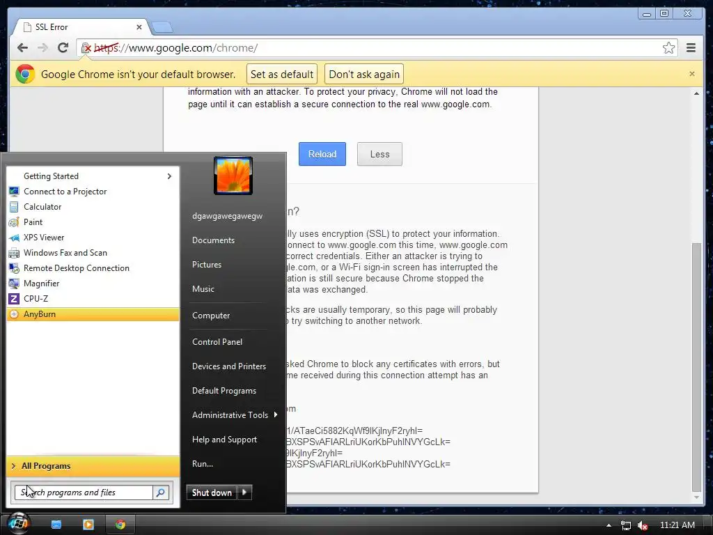The width and height of the screenshot is (713, 535).
Task: Open the Explorer taskbar icon
Action: 56,525
